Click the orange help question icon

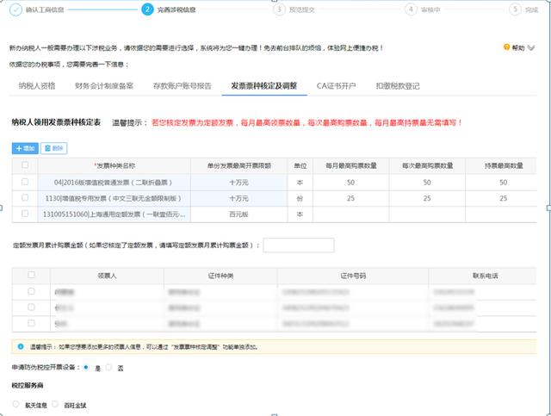pyautogui.click(x=506, y=47)
